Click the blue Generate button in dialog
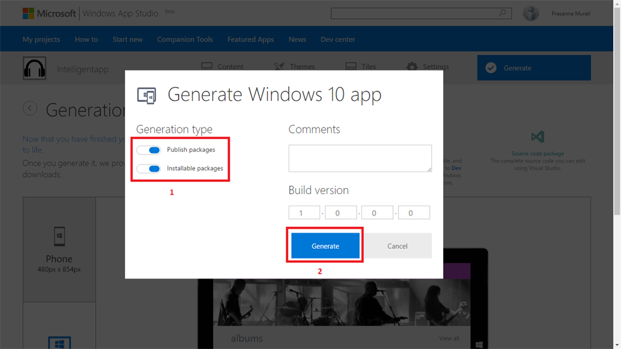This screenshot has width=621, height=349. (325, 246)
